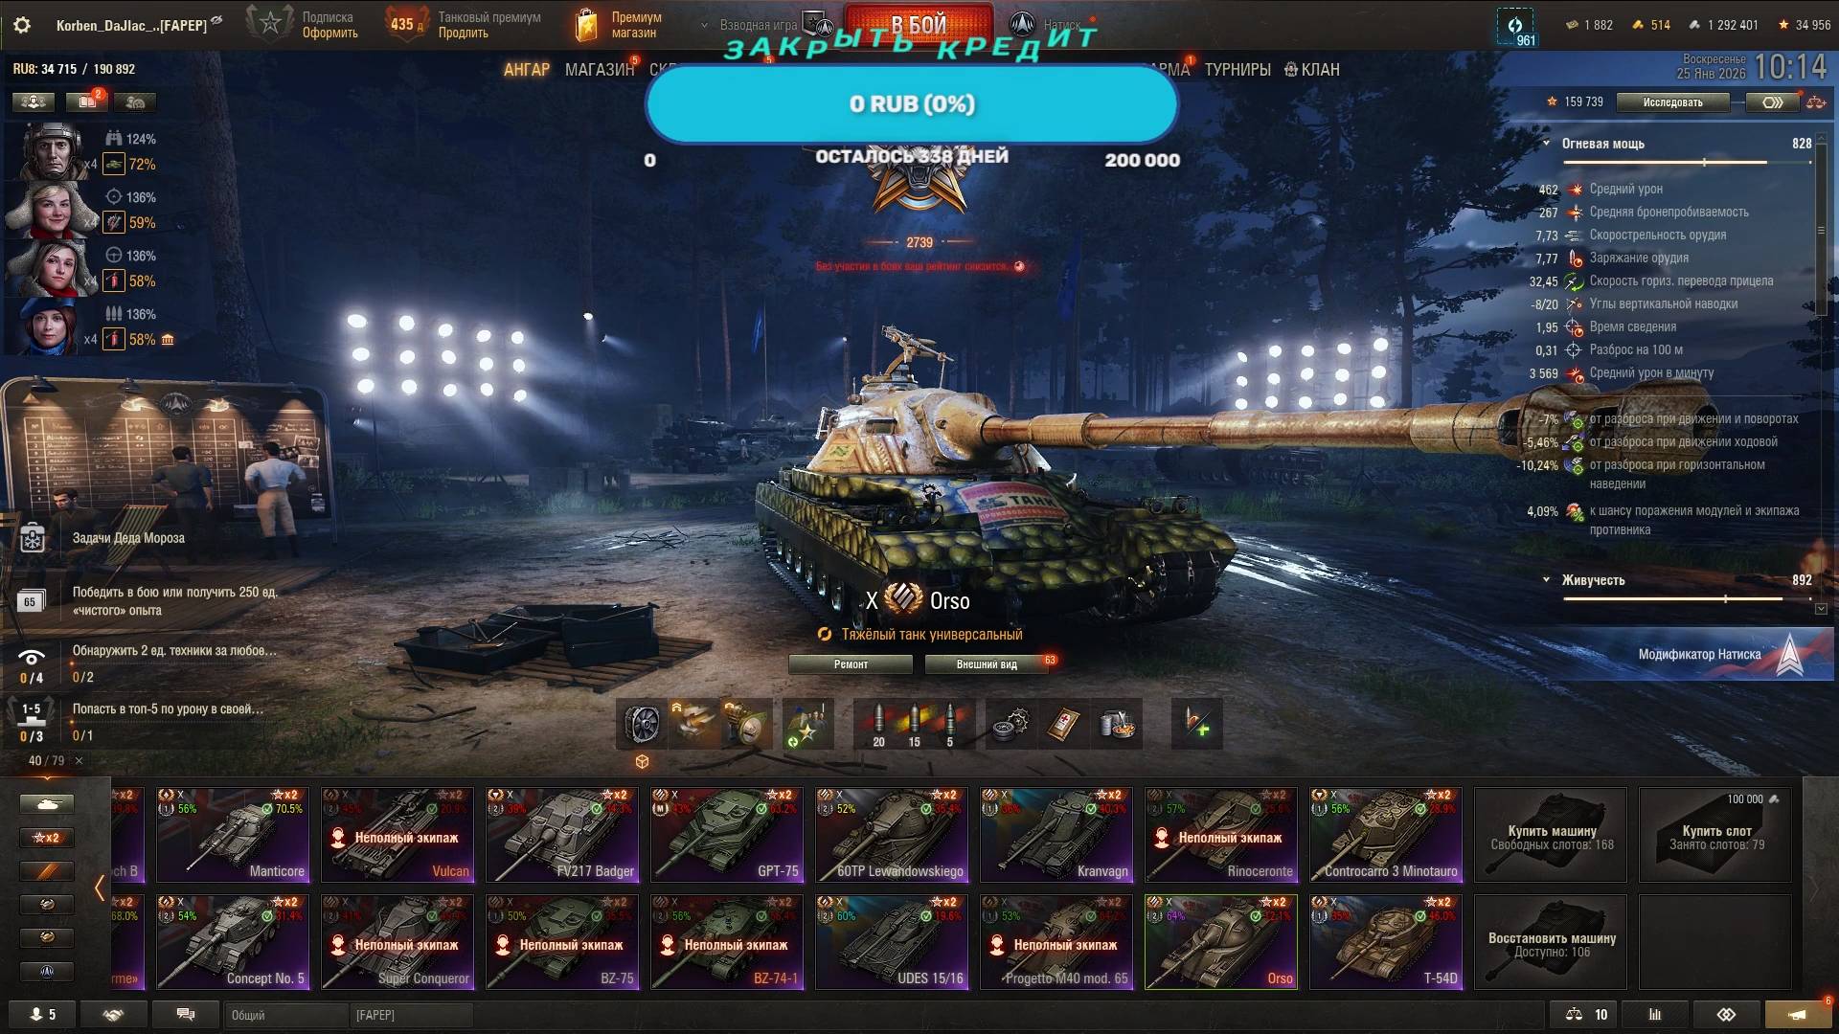Open the МАГАЗИН tab
The width and height of the screenshot is (1839, 1034).
(599, 70)
